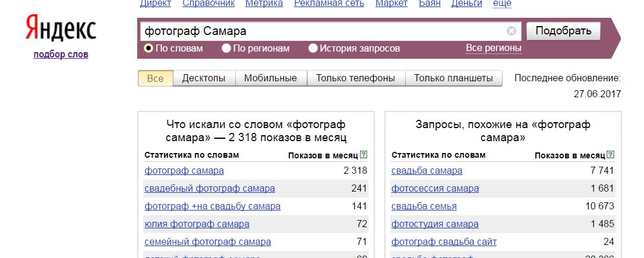
Task: Open the фотосессия самара link
Action: (435, 189)
